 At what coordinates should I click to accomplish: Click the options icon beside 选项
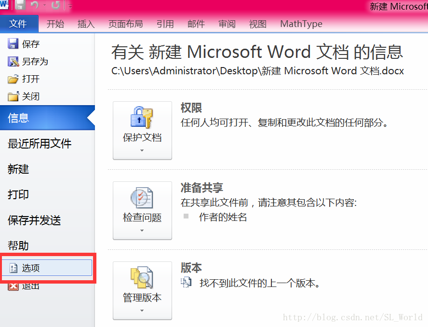pos(13,268)
